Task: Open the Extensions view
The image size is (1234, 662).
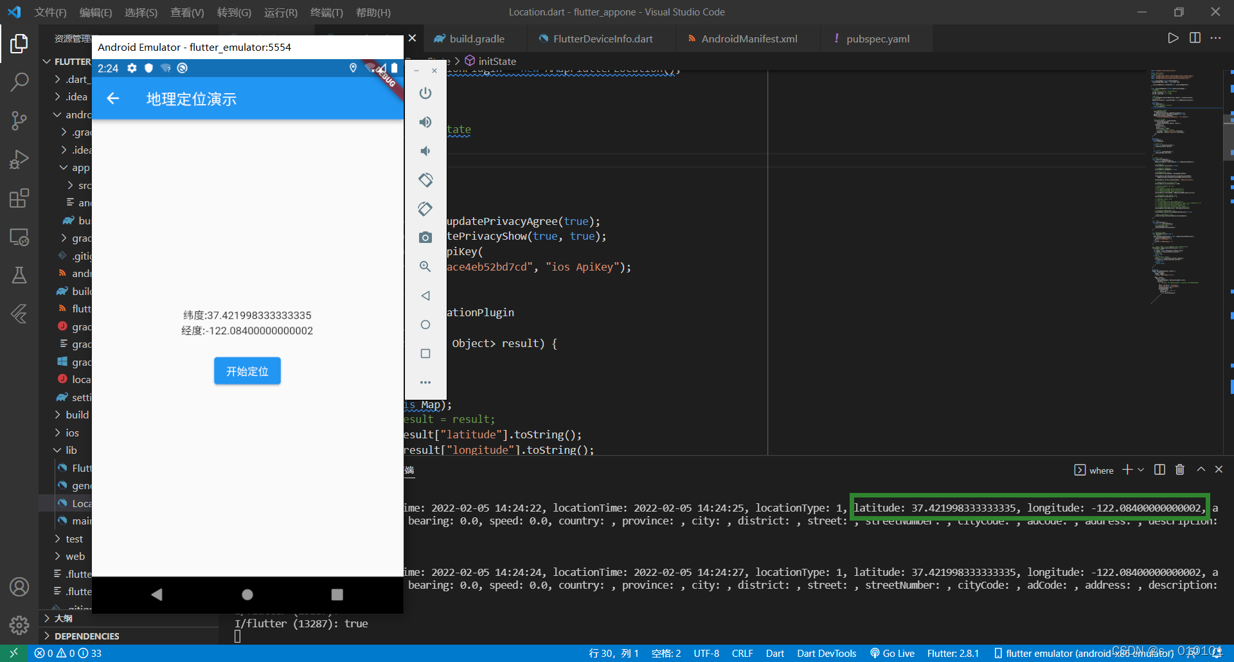Action: click(x=19, y=198)
